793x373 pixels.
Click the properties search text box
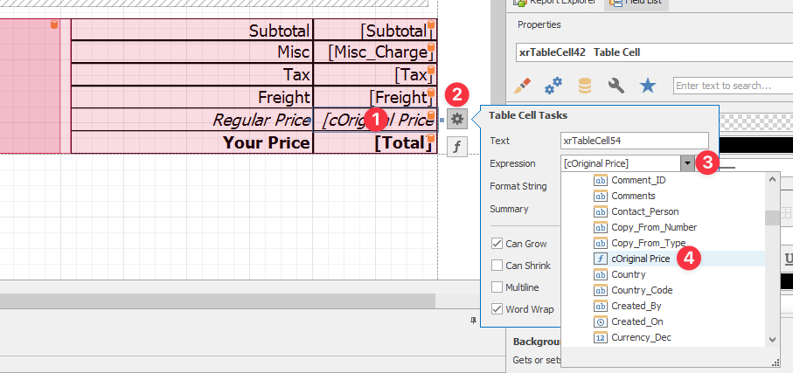(731, 86)
